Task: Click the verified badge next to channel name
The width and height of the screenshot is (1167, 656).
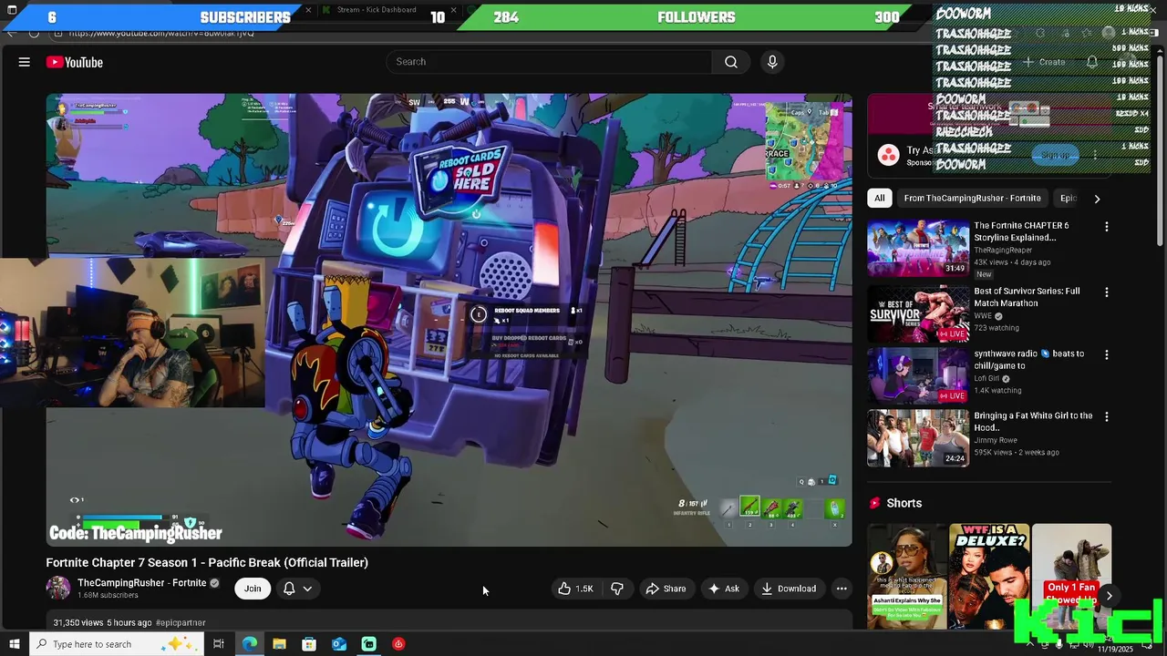Action: (x=215, y=583)
